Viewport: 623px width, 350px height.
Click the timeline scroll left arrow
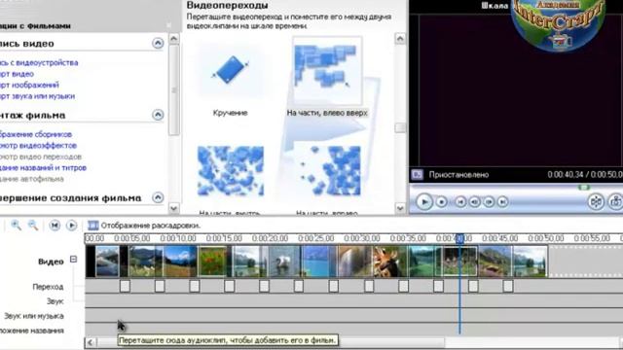(x=91, y=342)
